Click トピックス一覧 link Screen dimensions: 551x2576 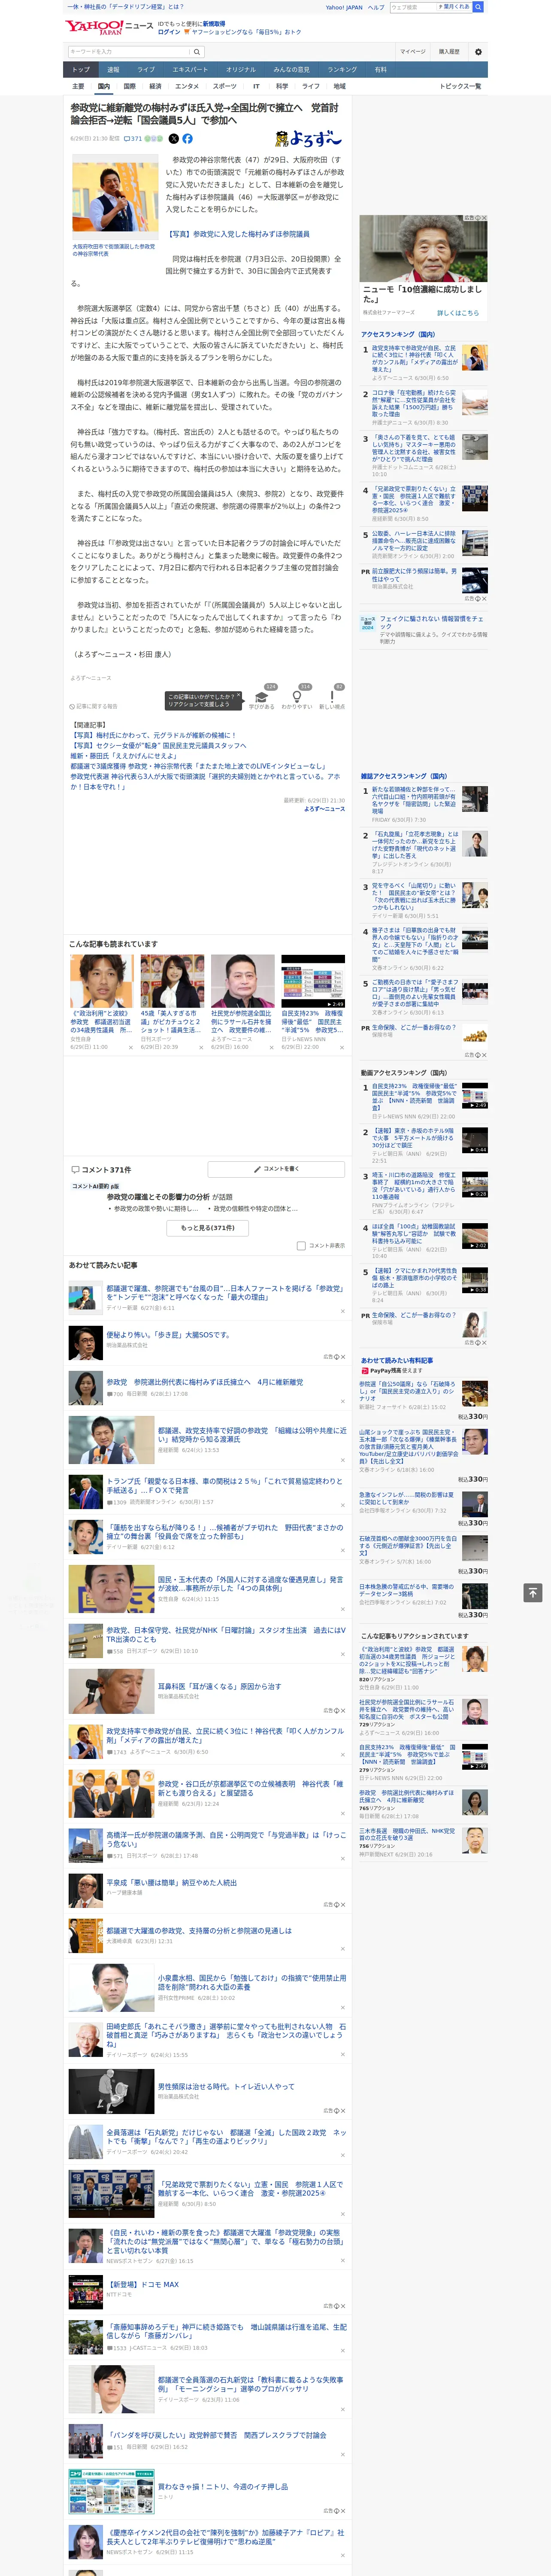pyautogui.click(x=460, y=87)
